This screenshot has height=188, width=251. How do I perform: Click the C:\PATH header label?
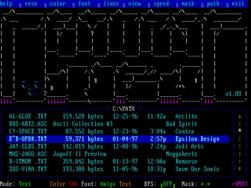click(123, 109)
